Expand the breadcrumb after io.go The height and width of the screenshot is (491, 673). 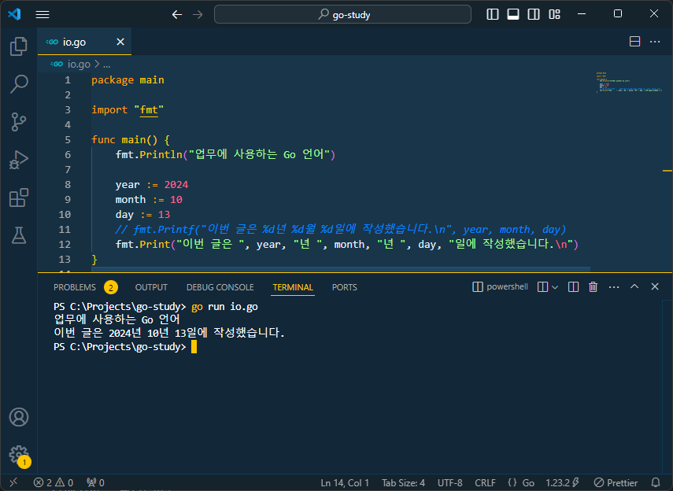(x=106, y=65)
